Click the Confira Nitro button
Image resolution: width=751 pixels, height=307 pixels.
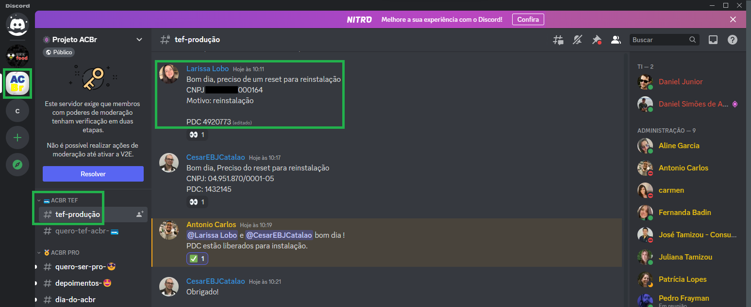point(528,19)
